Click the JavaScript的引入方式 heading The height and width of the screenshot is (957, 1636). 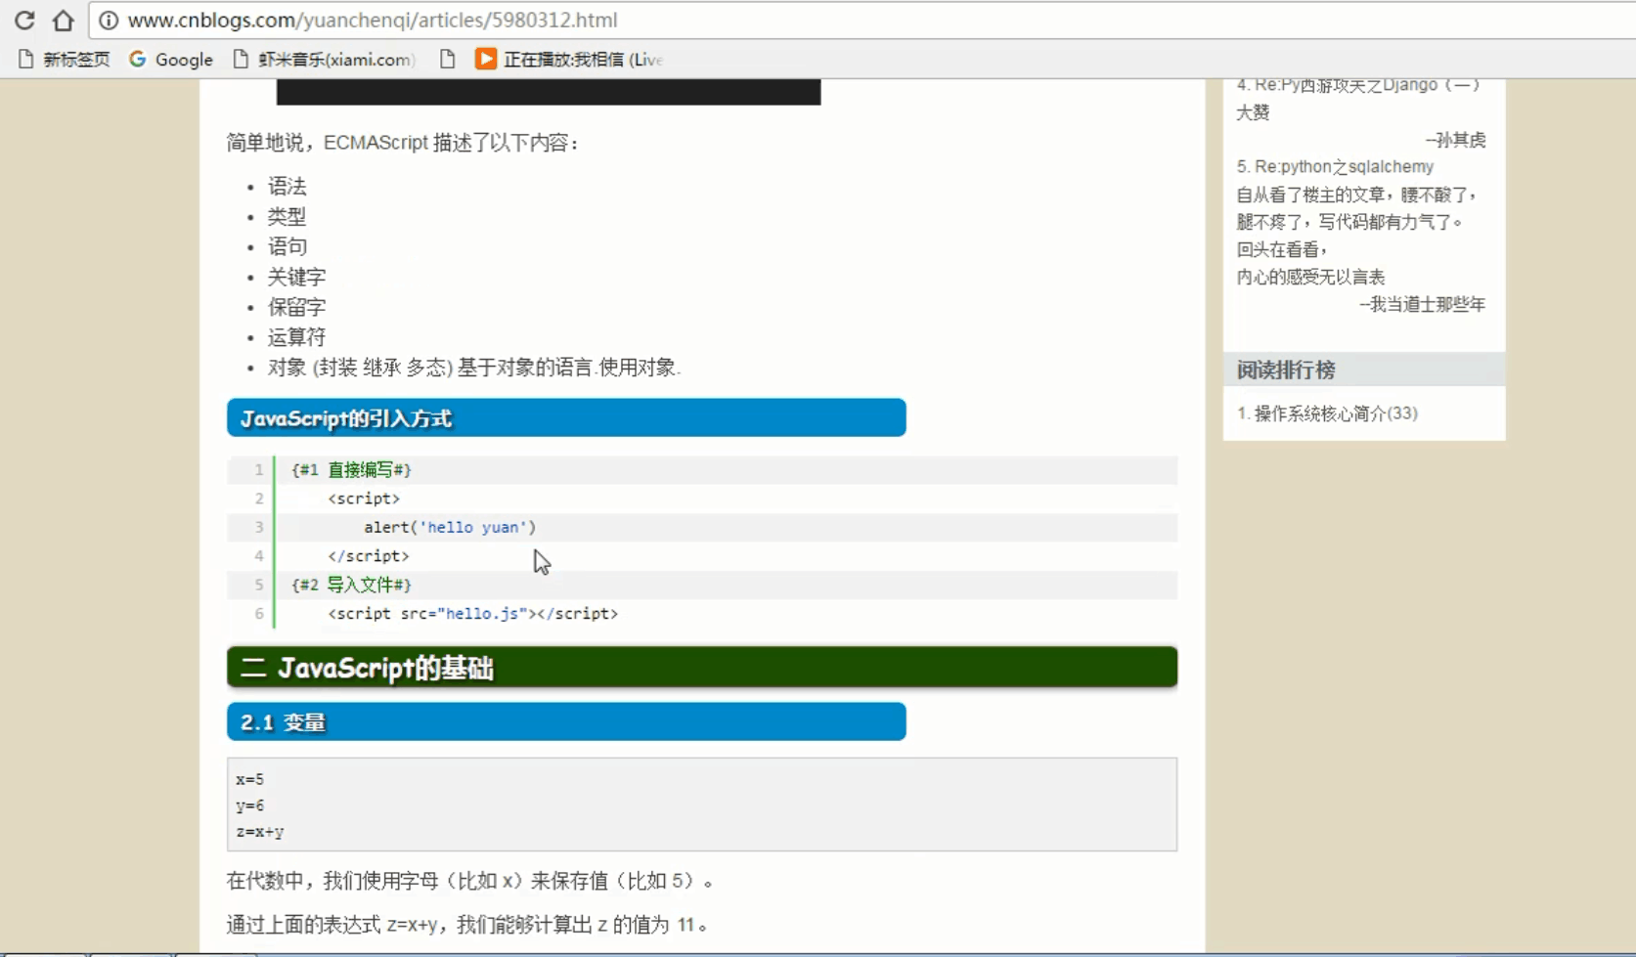tap(566, 417)
